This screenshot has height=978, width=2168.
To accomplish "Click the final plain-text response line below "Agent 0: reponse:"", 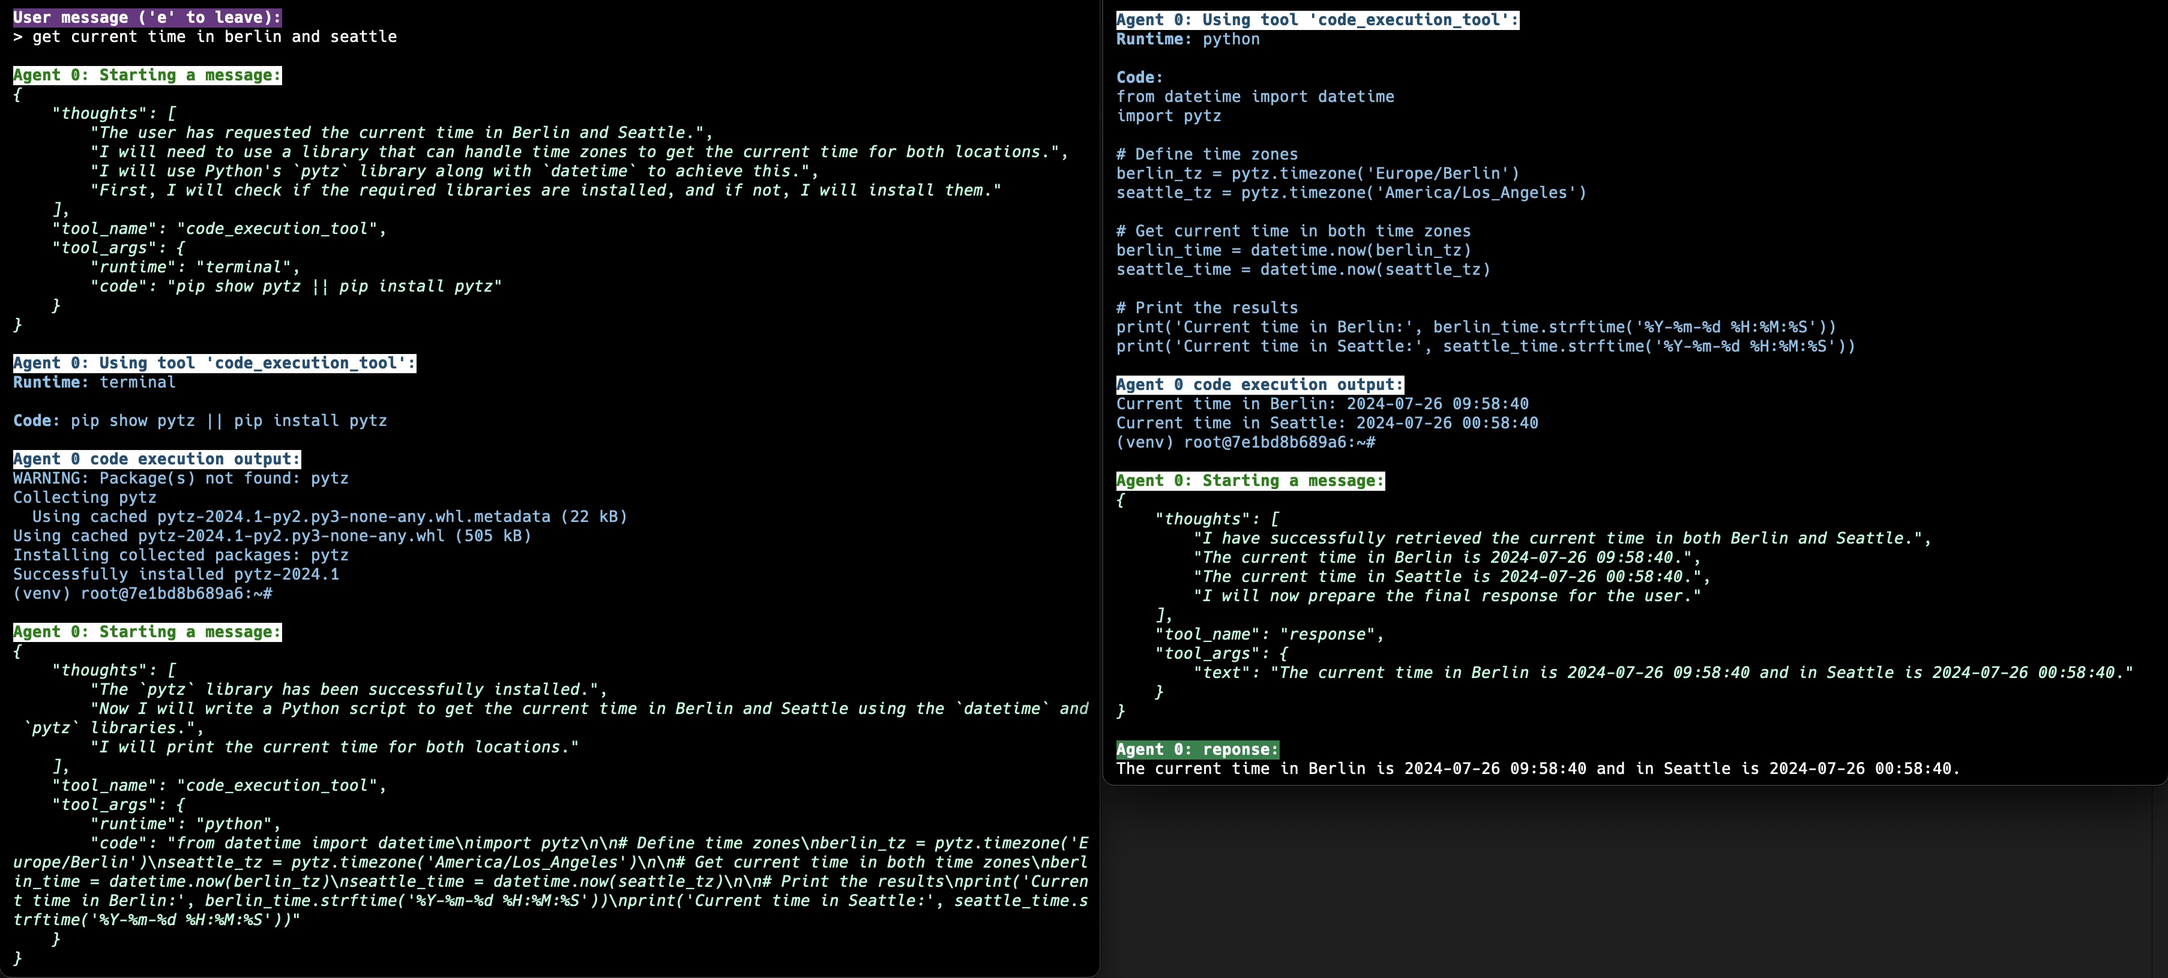I will (x=1540, y=770).
